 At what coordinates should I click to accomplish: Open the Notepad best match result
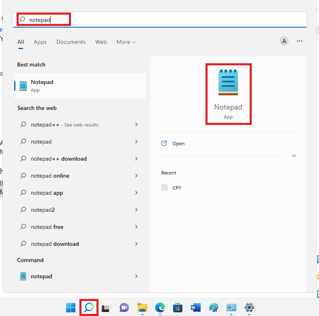tap(80, 86)
